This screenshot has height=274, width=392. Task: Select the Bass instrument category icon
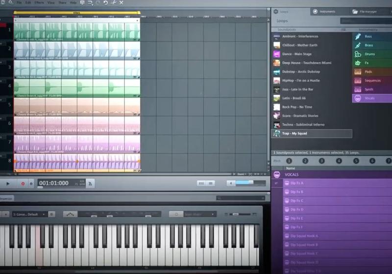click(x=358, y=36)
